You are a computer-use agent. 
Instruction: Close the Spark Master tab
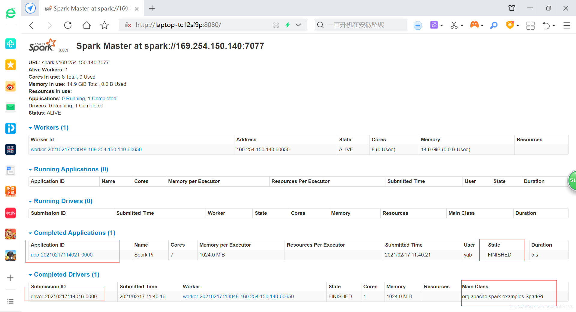click(137, 9)
